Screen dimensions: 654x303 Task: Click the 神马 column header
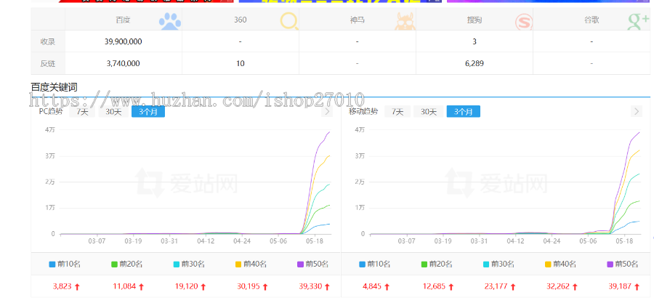click(358, 20)
